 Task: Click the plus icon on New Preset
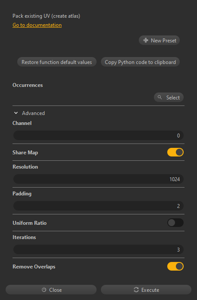(146, 40)
